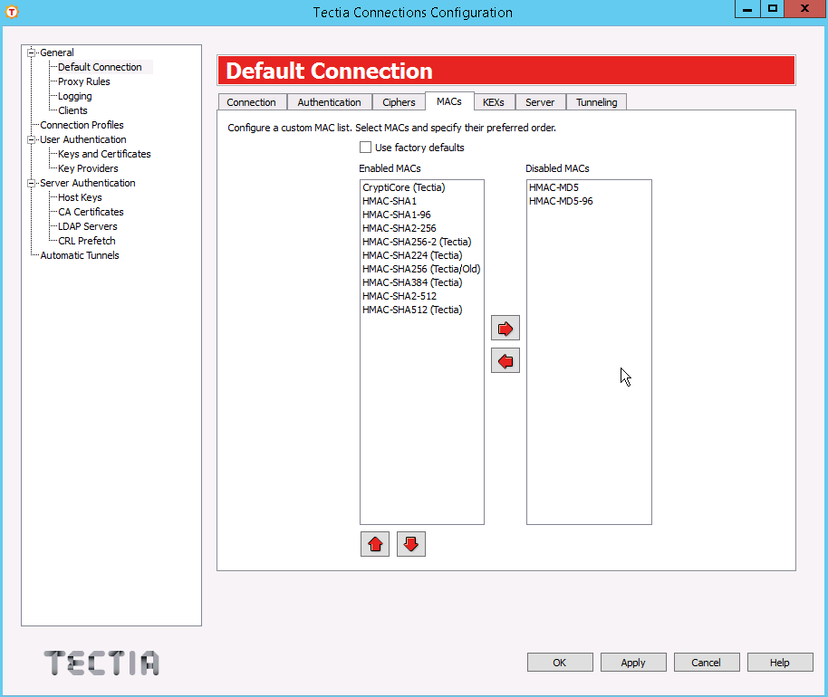Select Connection Profiles in the tree
The width and height of the screenshot is (828, 697).
tap(82, 125)
